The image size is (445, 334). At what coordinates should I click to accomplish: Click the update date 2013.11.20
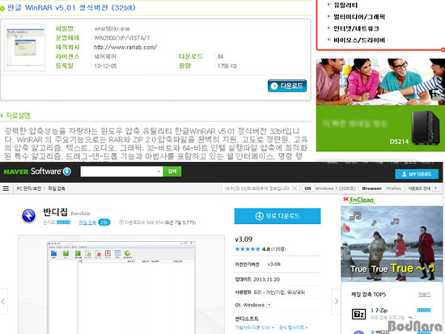pyautogui.click(x=266, y=280)
